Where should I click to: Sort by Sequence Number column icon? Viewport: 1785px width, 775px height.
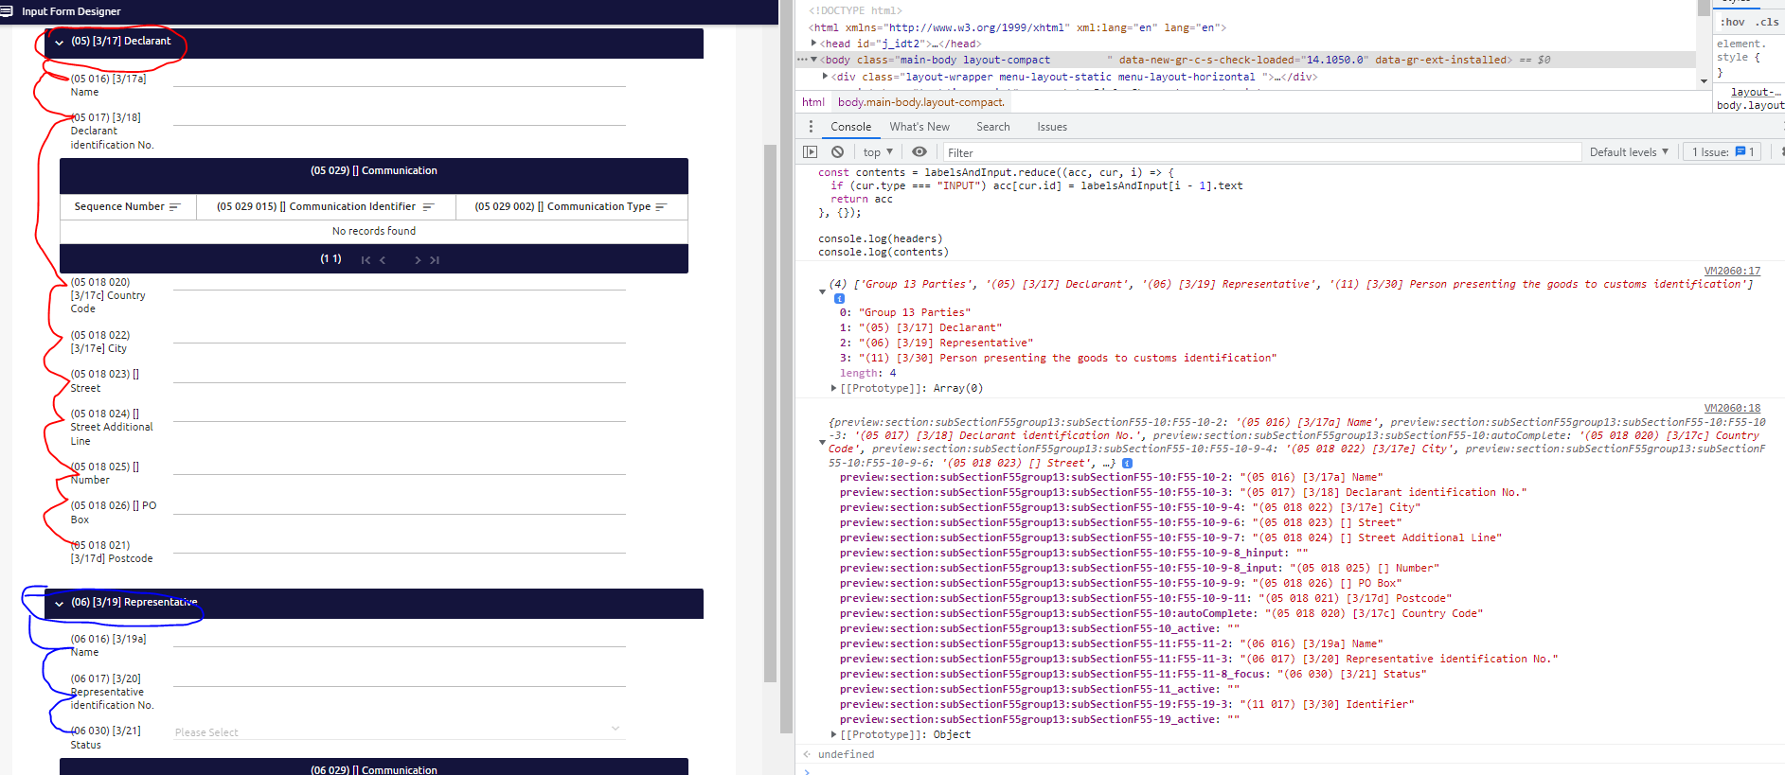[x=174, y=207]
